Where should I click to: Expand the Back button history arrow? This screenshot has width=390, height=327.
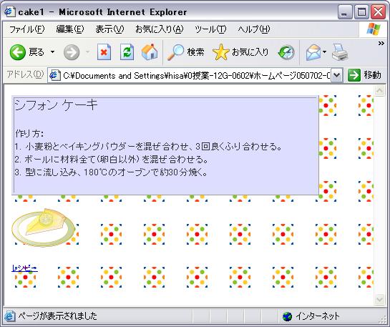[52, 52]
